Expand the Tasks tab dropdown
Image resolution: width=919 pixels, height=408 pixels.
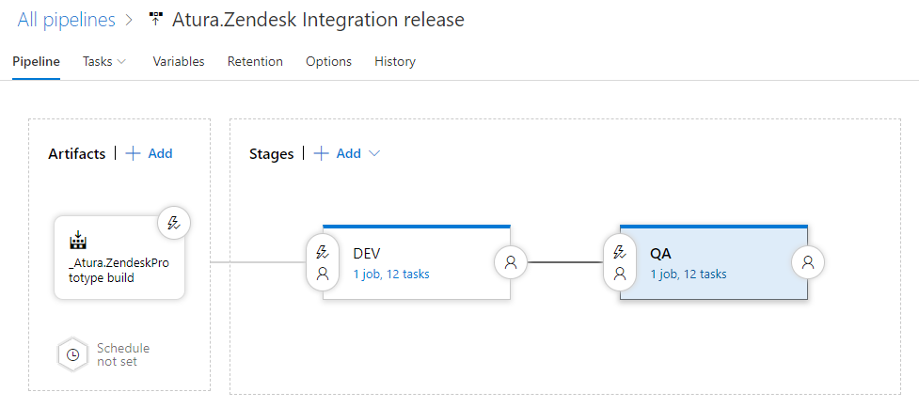pos(122,61)
